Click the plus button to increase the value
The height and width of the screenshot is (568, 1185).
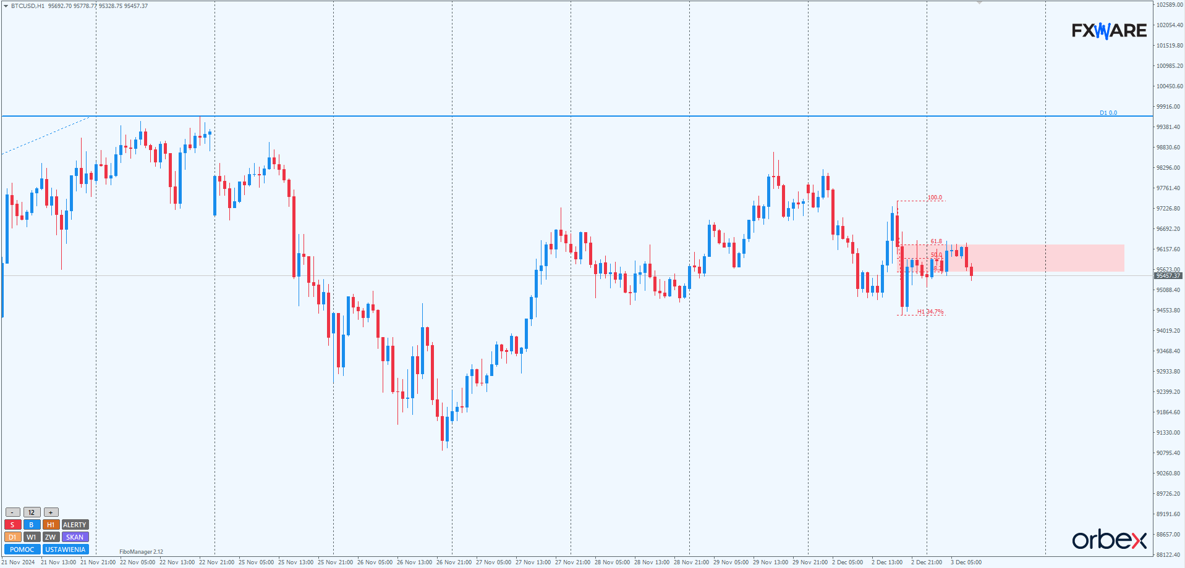[51, 512]
